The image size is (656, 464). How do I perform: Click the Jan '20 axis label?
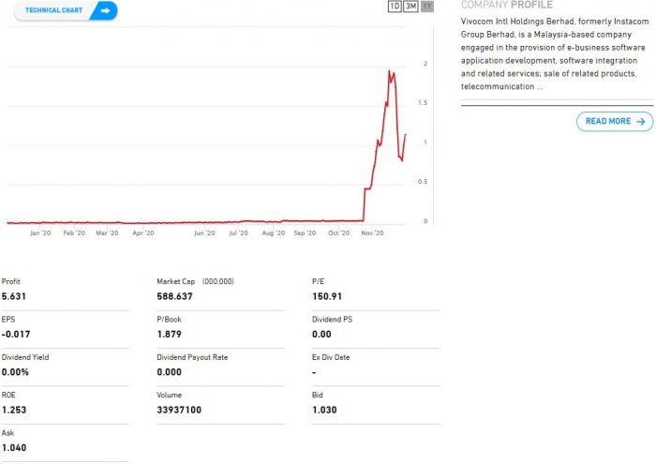click(40, 232)
